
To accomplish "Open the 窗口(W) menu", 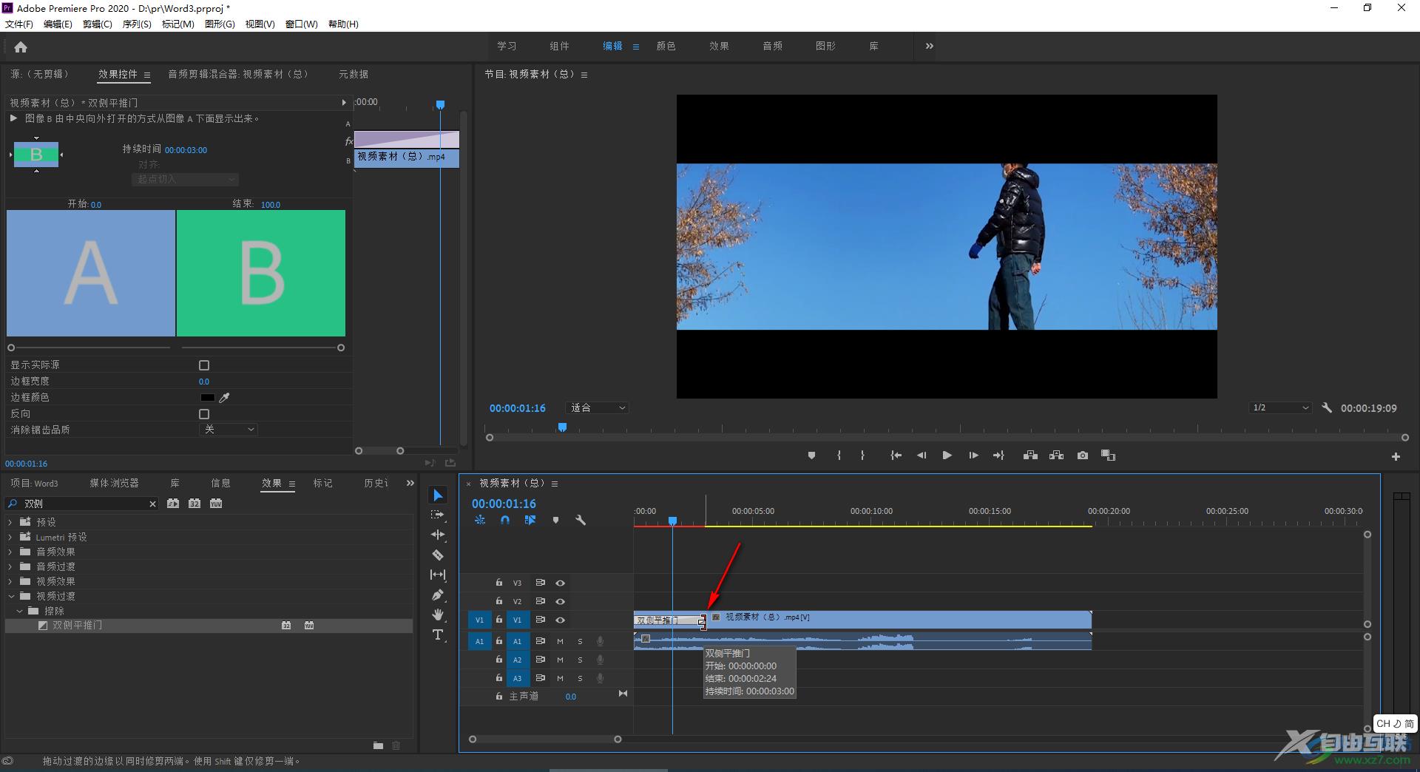I will click(302, 24).
